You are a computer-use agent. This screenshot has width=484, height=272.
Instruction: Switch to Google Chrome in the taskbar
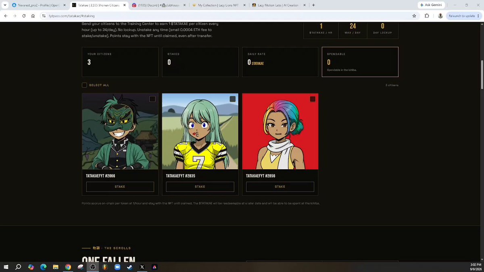68,267
